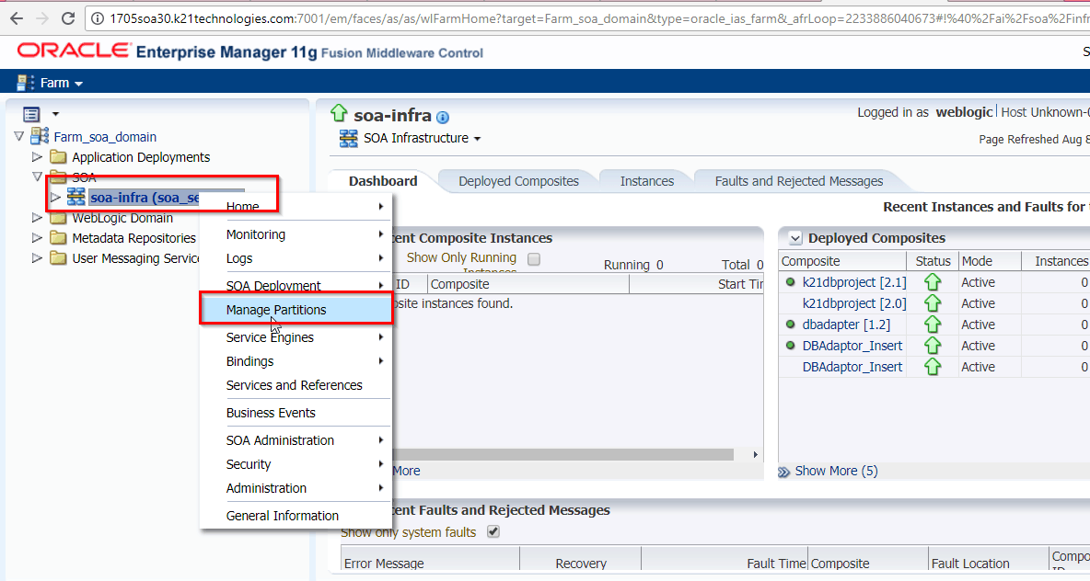The height and width of the screenshot is (581, 1090).
Task: Open the Security submenu
Action: point(296,464)
